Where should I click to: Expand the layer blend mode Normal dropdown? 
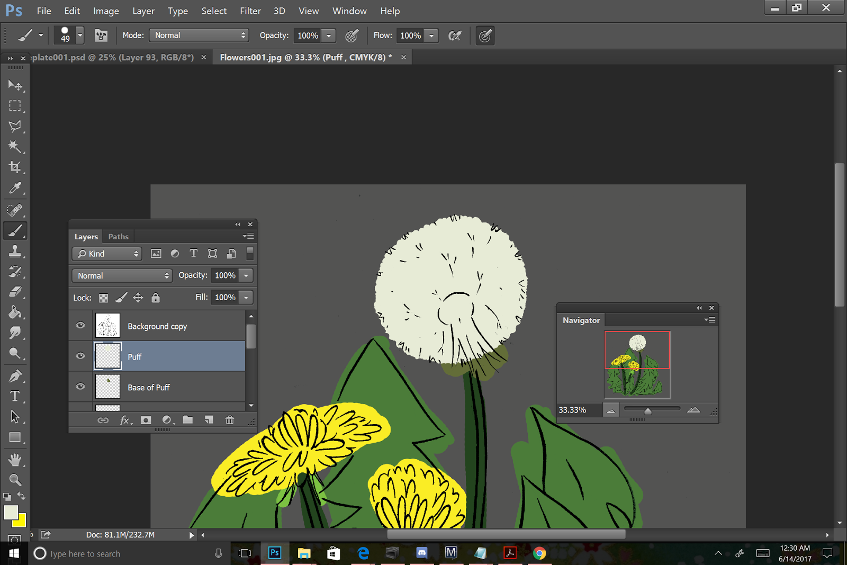tap(122, 275)
